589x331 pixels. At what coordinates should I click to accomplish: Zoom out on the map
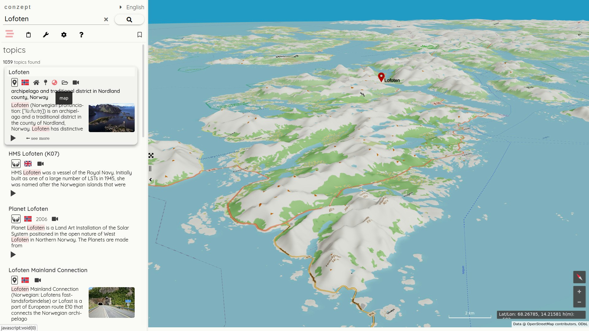click(579, 302)
